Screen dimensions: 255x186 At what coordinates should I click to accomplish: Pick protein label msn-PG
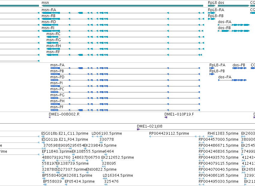click(x=58, y=95)
